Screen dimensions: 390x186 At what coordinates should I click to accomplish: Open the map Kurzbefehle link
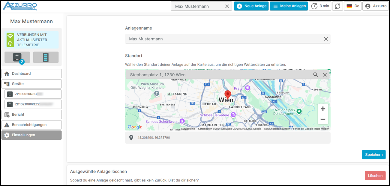tap(188, 129)
